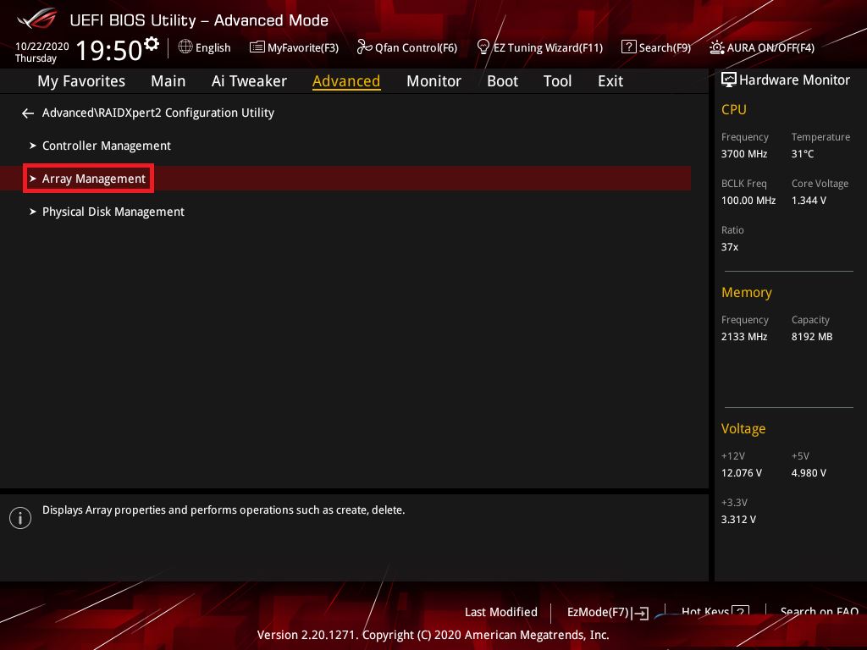Click memory frequency 2133 MHz
The image size is (867, 650).
[744, 337]
